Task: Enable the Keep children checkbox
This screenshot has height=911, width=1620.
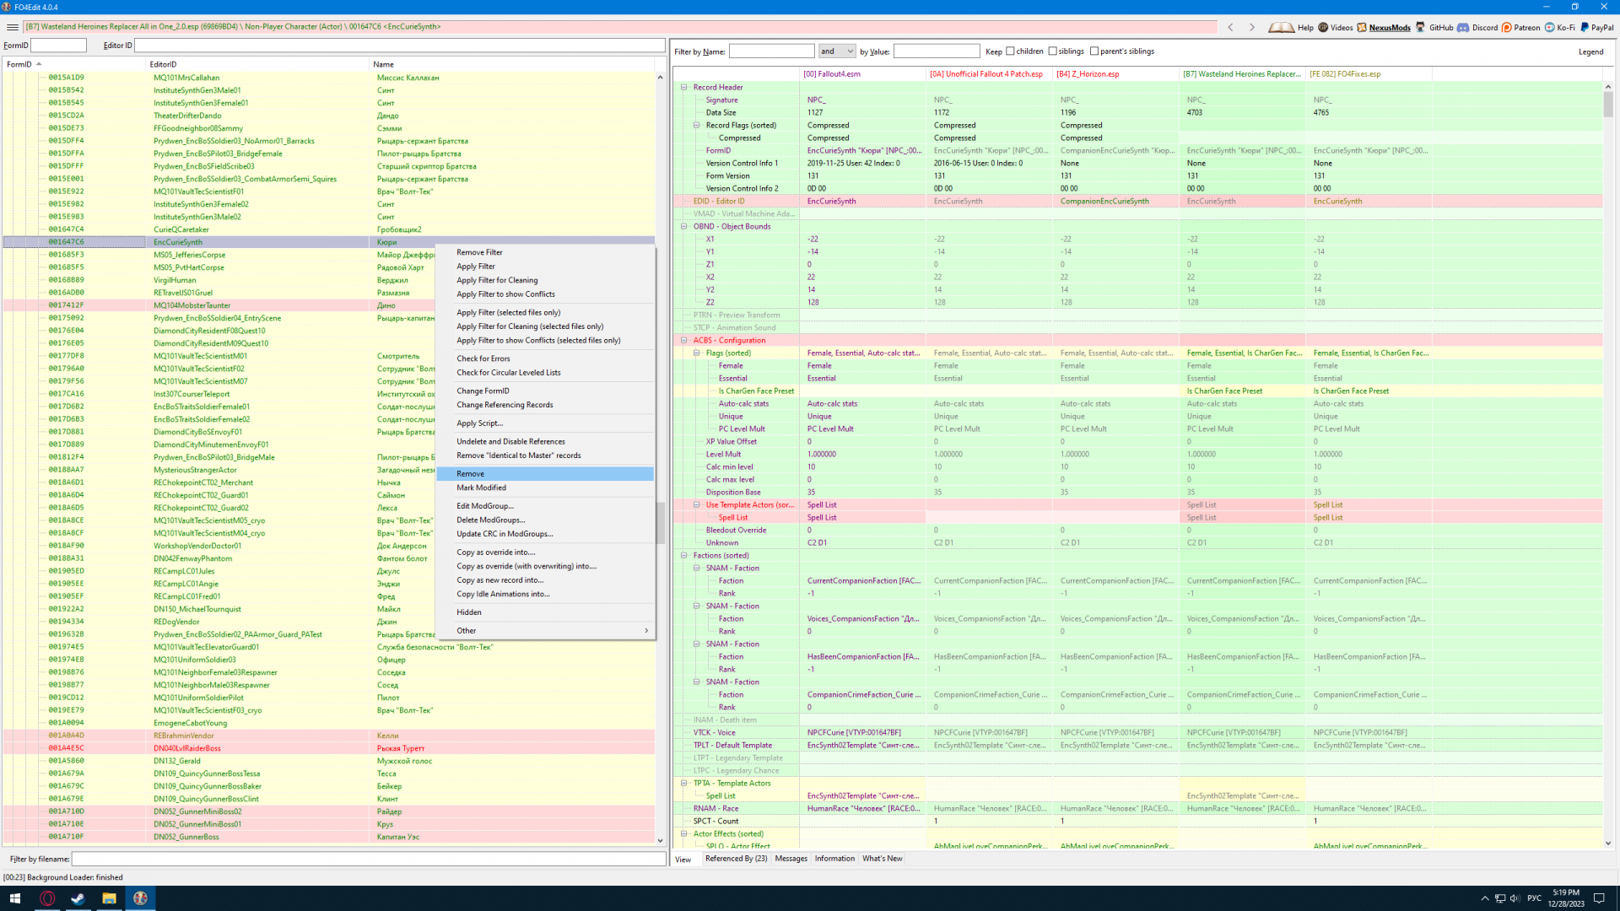Action: (x=1010, y=51)
